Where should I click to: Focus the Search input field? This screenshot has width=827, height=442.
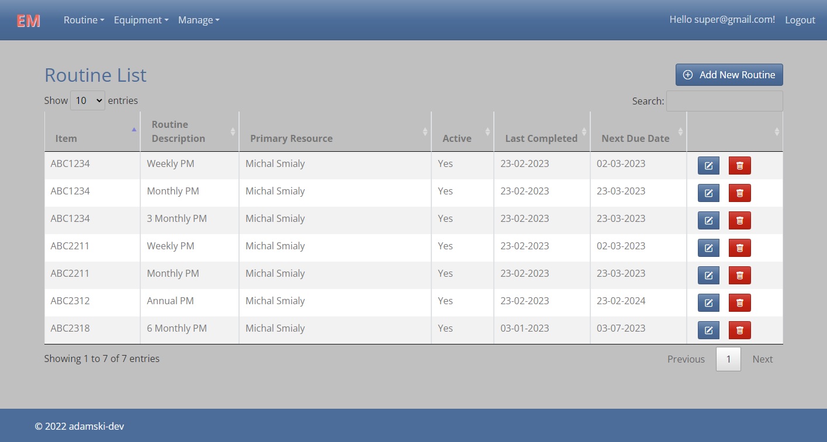[x=725, y=101]
